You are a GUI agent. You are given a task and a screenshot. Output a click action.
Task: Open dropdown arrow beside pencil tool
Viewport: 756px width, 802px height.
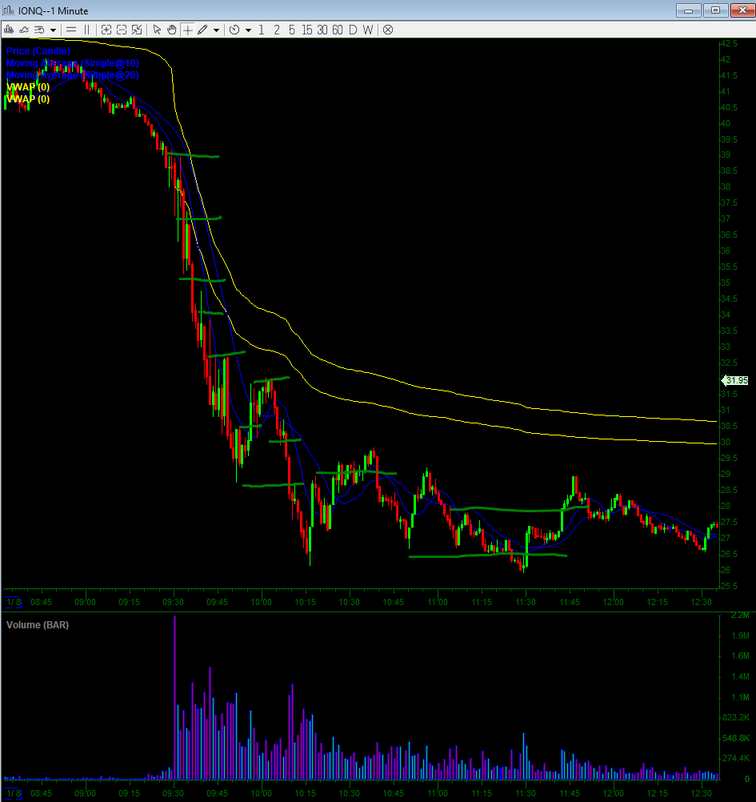tap(216, 30)
